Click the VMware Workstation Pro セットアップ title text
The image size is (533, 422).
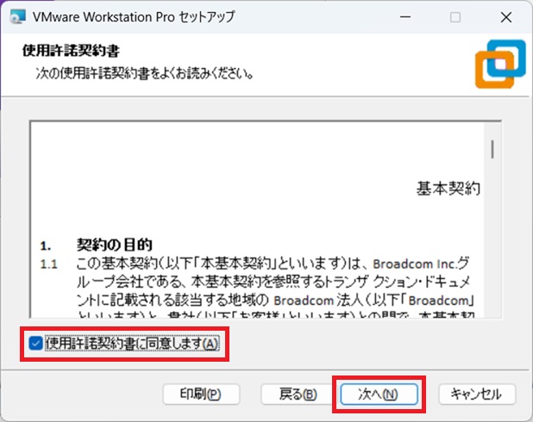(134, 16)
